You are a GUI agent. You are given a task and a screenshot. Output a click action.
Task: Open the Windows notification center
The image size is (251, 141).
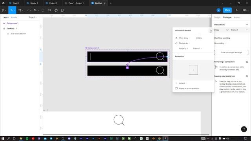coord(246,138)
